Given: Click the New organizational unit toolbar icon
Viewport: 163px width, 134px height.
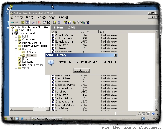Looking at the screenshot, I should coord(74,22).
